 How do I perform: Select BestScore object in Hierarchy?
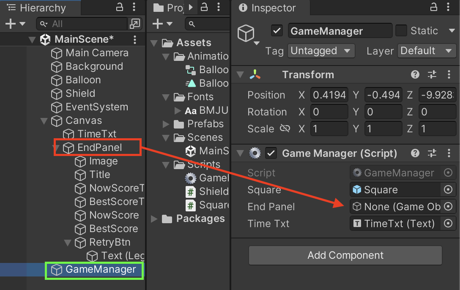107,229
